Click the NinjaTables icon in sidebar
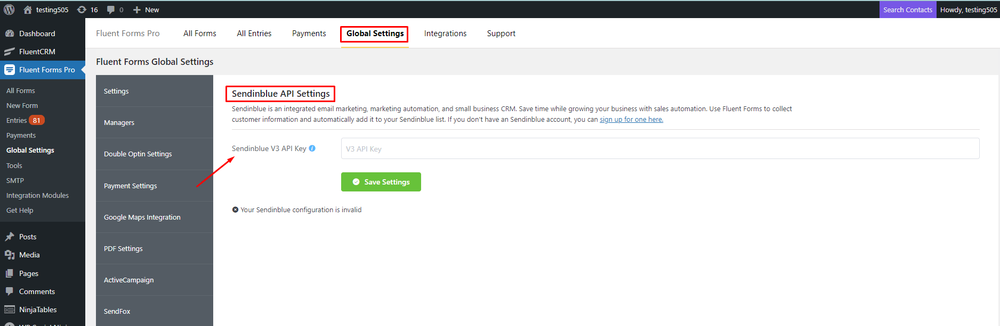Image resolution: width=1000 pixels, height=326 pixels. pos(10,310)
